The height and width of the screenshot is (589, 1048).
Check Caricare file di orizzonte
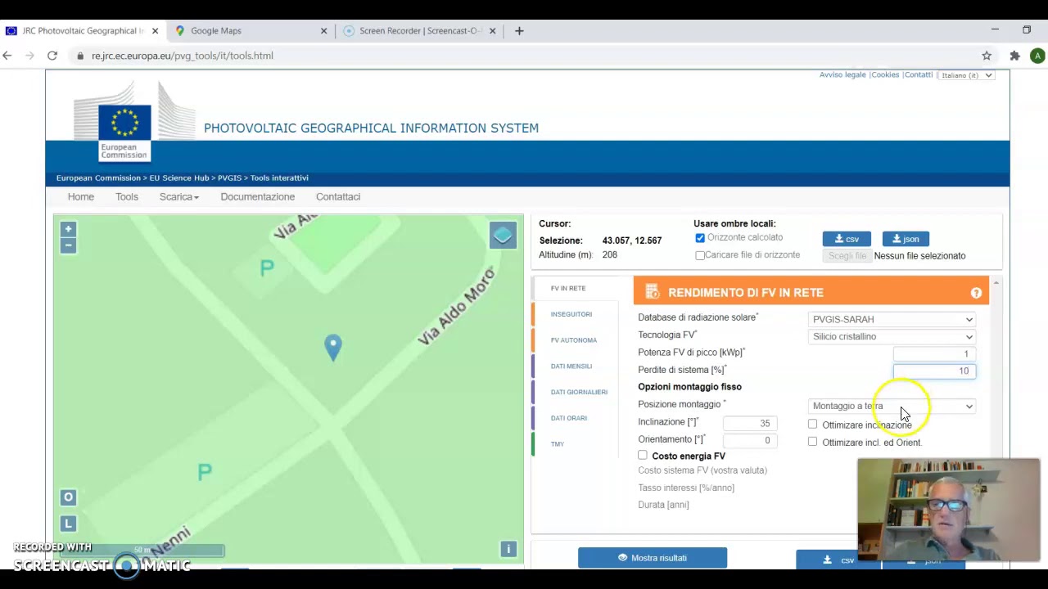pos(700,256)
